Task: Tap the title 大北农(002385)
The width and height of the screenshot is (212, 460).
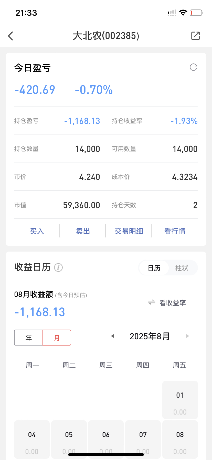Action: [x=106, y=36]
